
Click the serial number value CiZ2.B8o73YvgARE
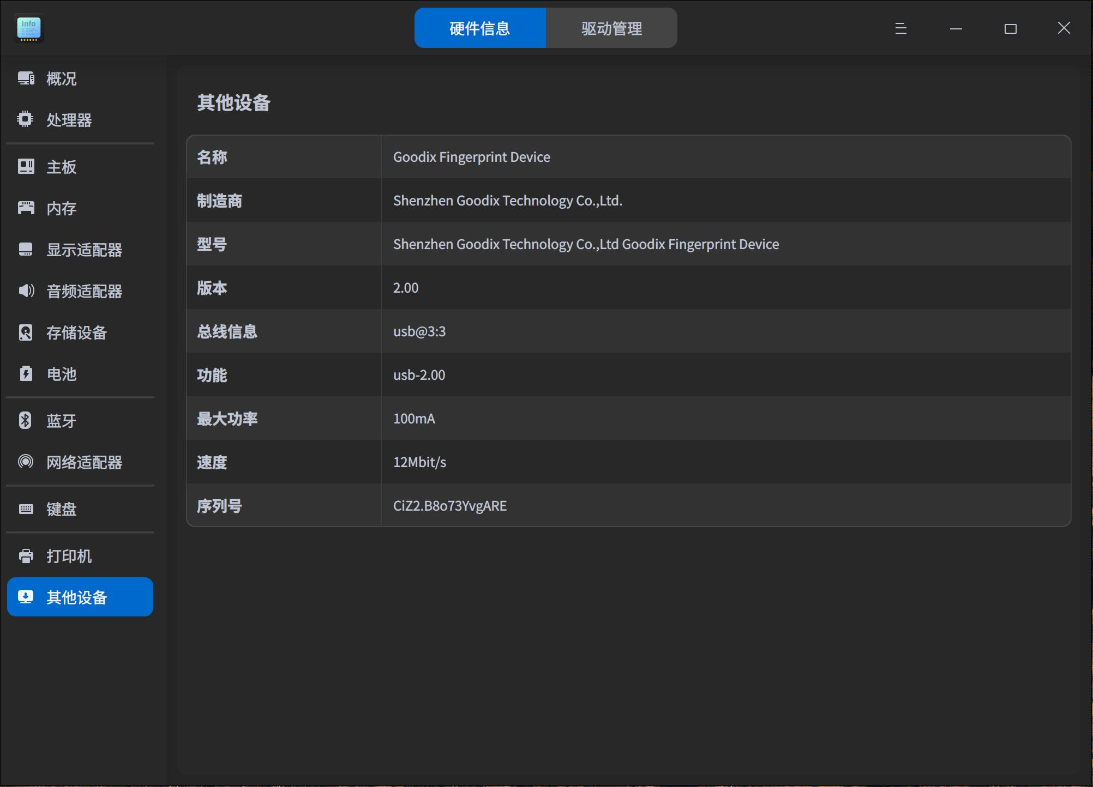(x=449, y=506)
